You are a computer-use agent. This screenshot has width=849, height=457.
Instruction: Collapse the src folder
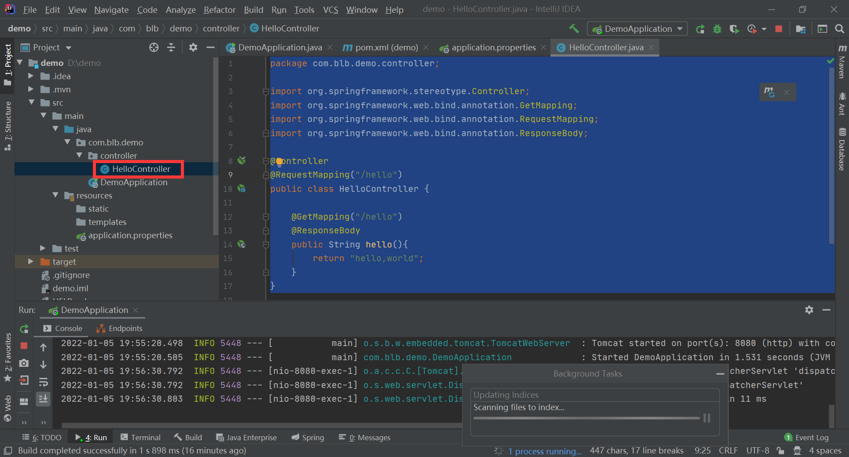click(x=32, y=103)
